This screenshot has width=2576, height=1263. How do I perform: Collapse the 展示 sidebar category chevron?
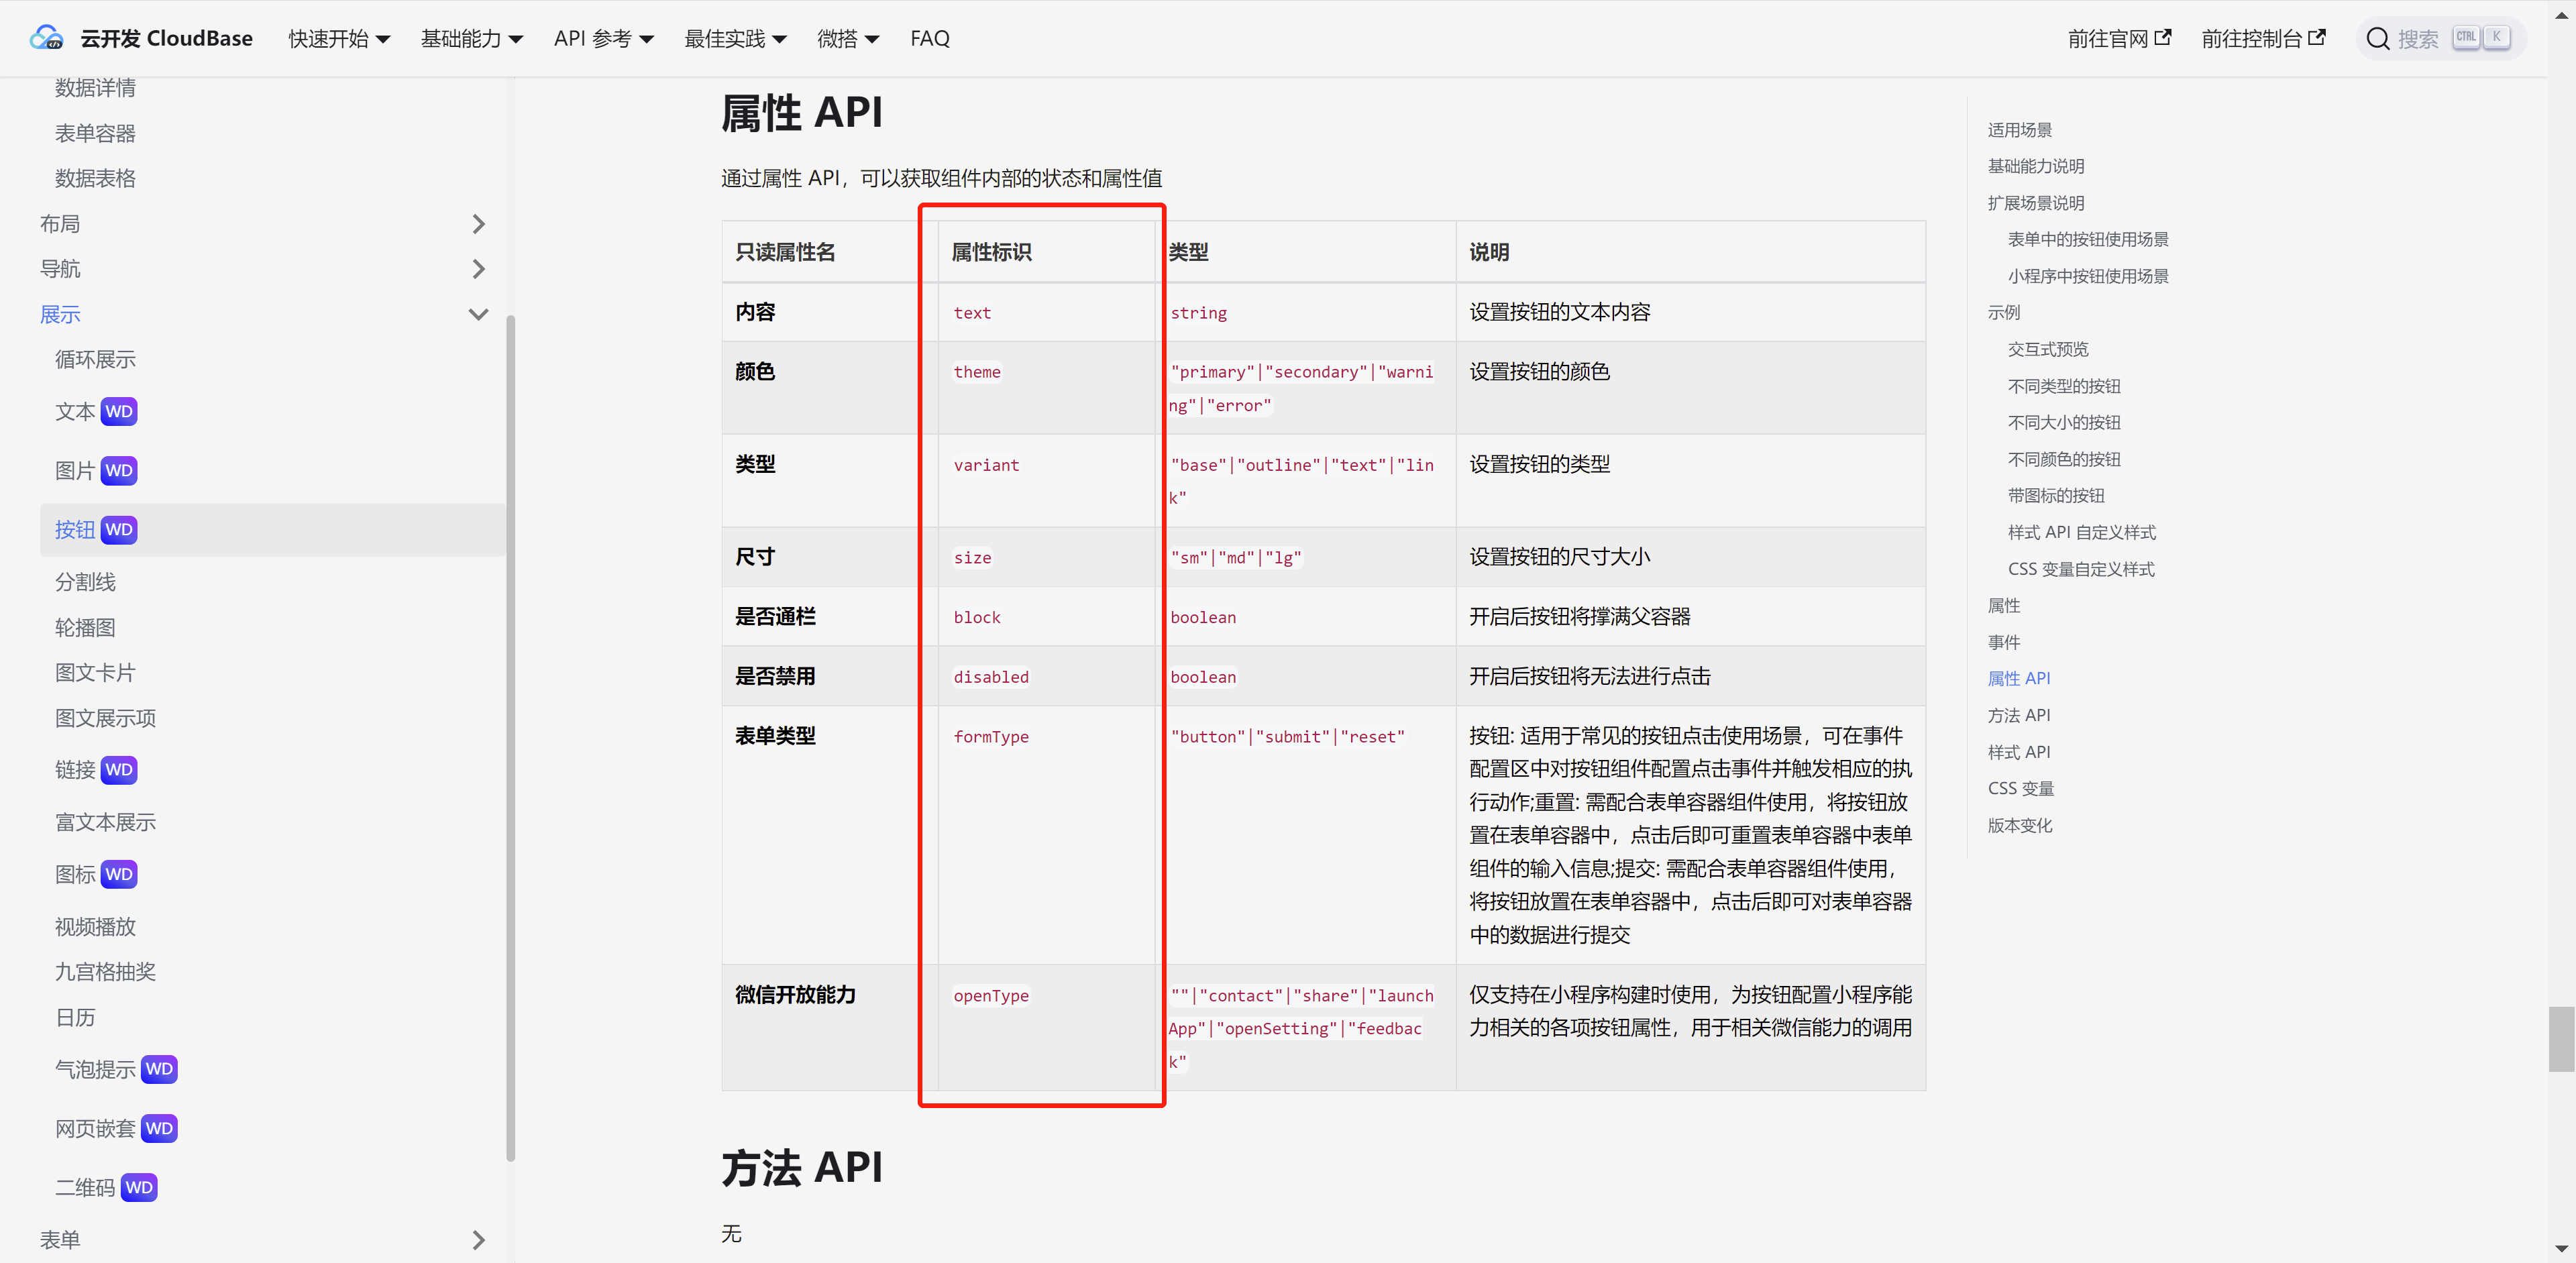pyautogui.click(x=478, y=314)
